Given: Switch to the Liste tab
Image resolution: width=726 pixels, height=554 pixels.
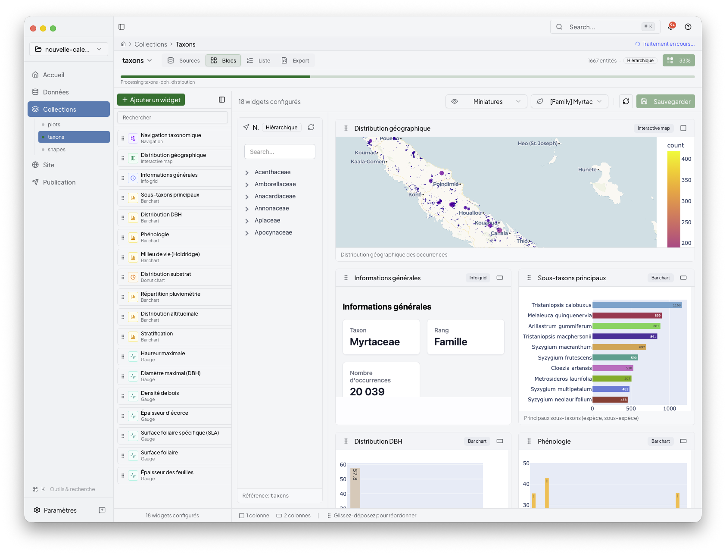Looking at the screenshot, I should pyautogui.click(x=259, y=60).
